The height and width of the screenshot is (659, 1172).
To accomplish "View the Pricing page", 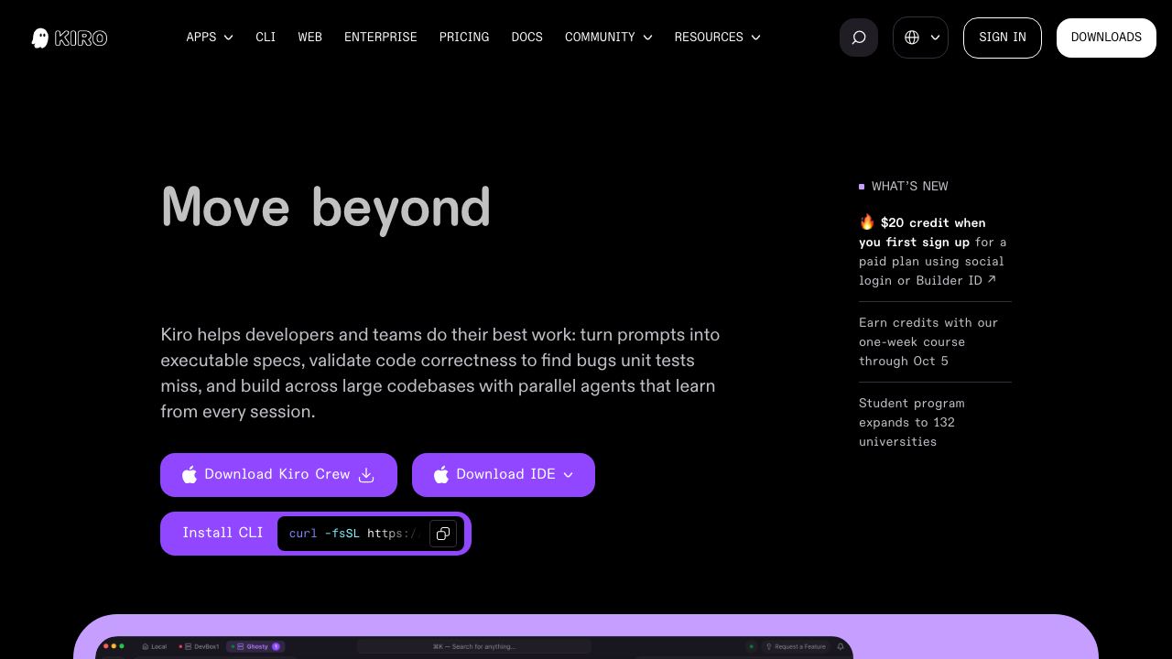I will [464, 38].
